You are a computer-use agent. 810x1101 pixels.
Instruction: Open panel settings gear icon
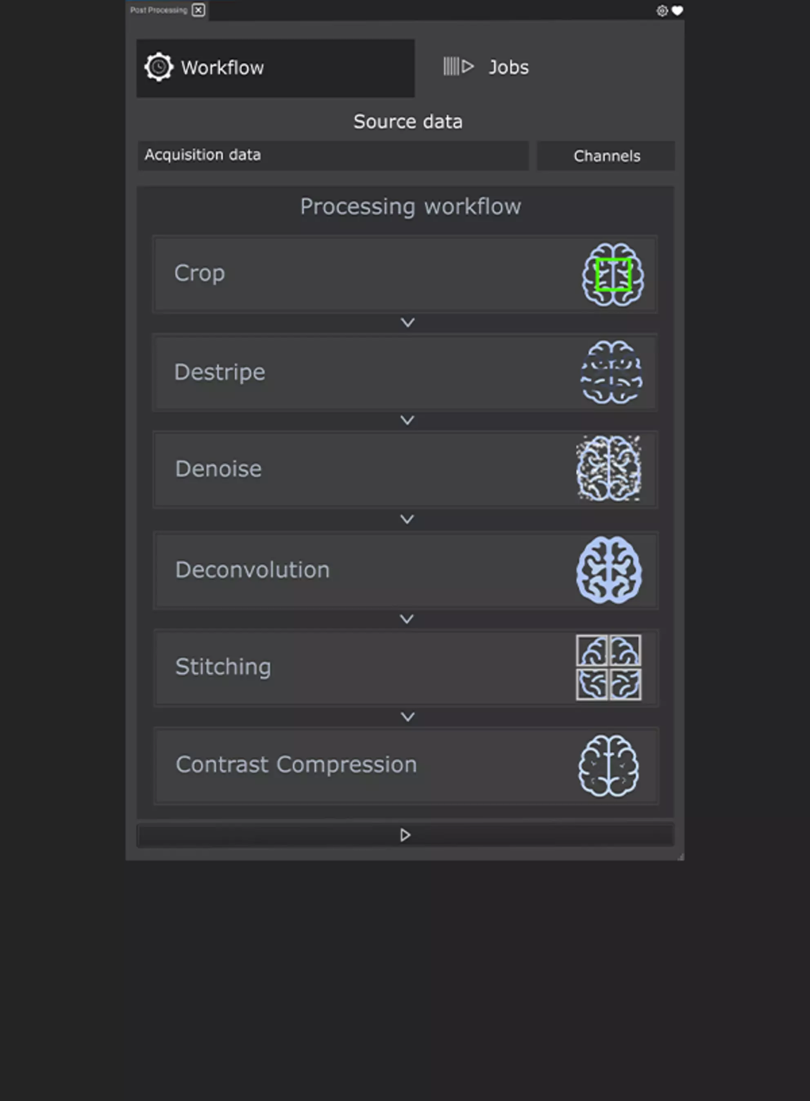coord(662,11)
